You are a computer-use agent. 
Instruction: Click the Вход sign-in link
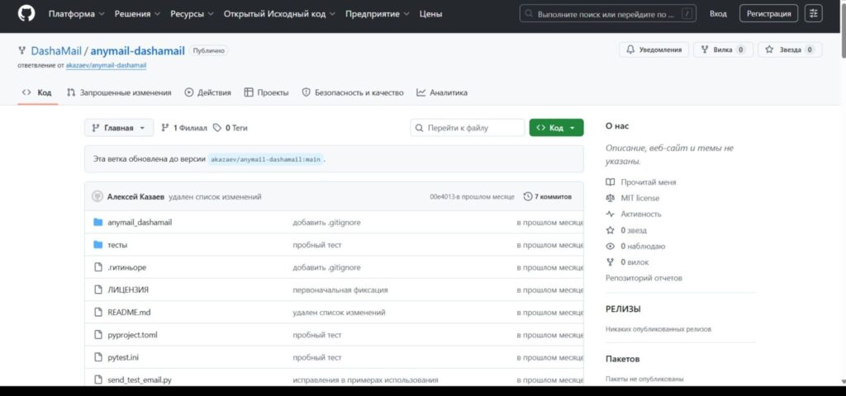pyautogui.click(x=718, y=14)
